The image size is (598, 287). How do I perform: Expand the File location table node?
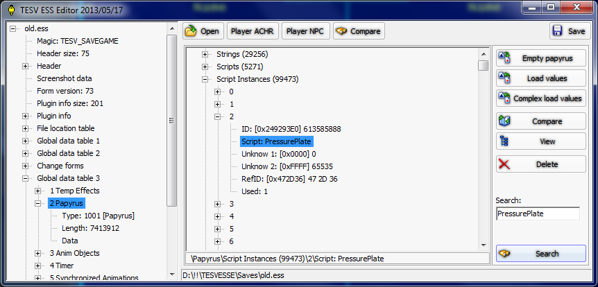point(25,128)
